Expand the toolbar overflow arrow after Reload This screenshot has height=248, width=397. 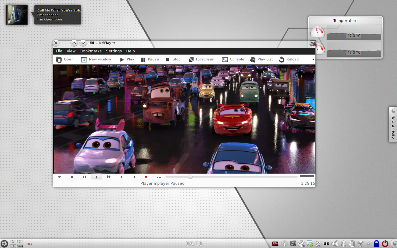point(313,60)
